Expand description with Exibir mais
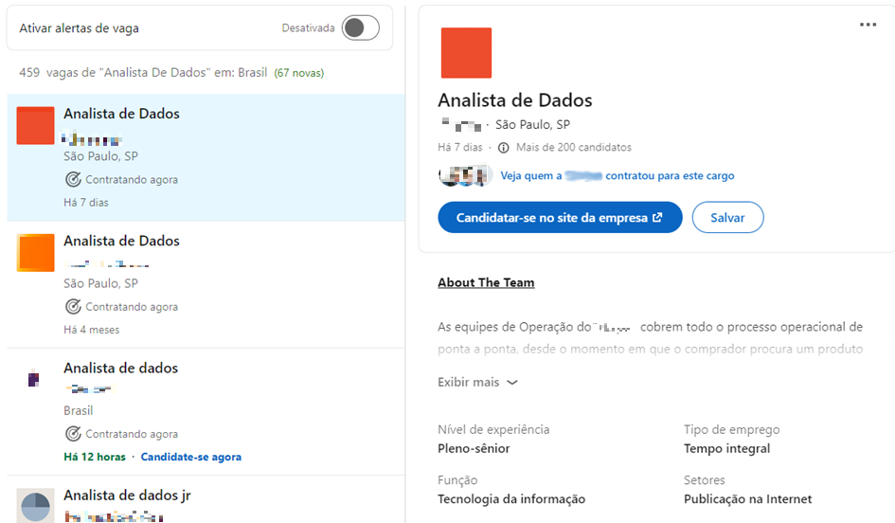Image resolution: width=895 pixels, height=523 pixels. (477, 382)
